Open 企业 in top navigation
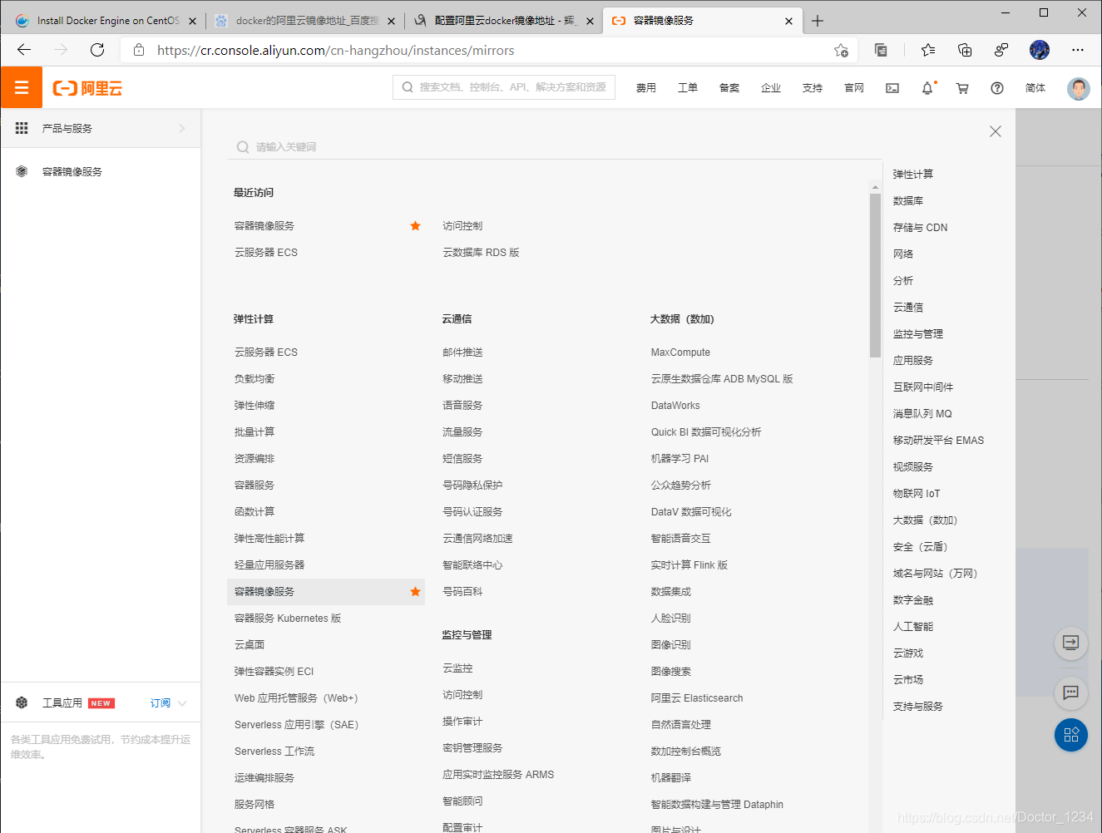The height and width of the screenshot is (833, 1102). point(771,88)
